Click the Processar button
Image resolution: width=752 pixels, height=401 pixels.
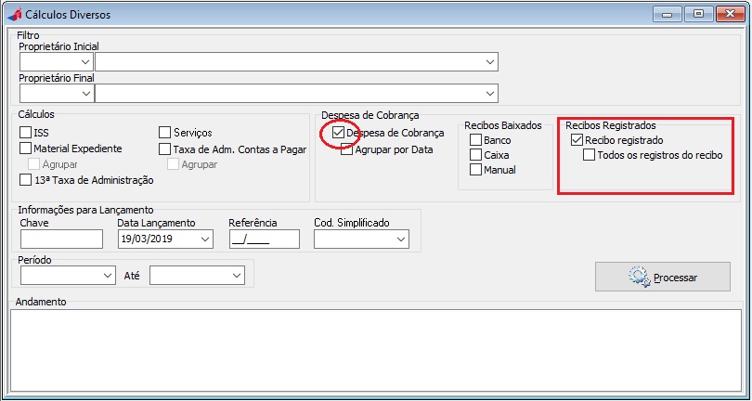(x=663, y=277)
